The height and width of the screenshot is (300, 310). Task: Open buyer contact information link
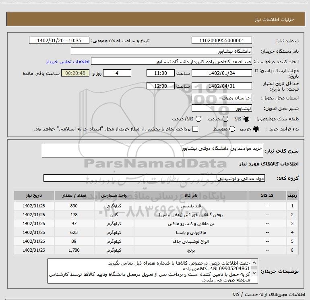(68, 62)
